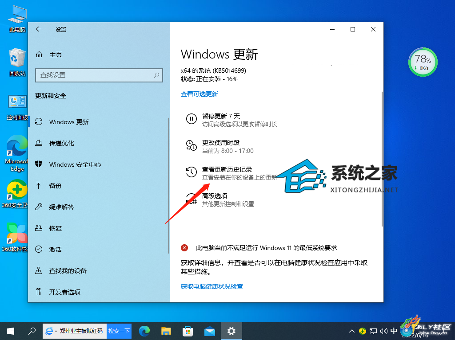The height and width of the screenshot is (340, 455).
Task: Close the Settings window
Action: pos(373,29)
